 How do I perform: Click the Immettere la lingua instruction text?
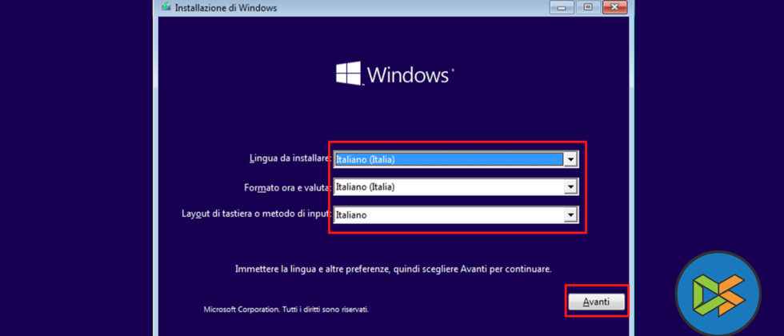pyautogui.click(x=394, y=269)
